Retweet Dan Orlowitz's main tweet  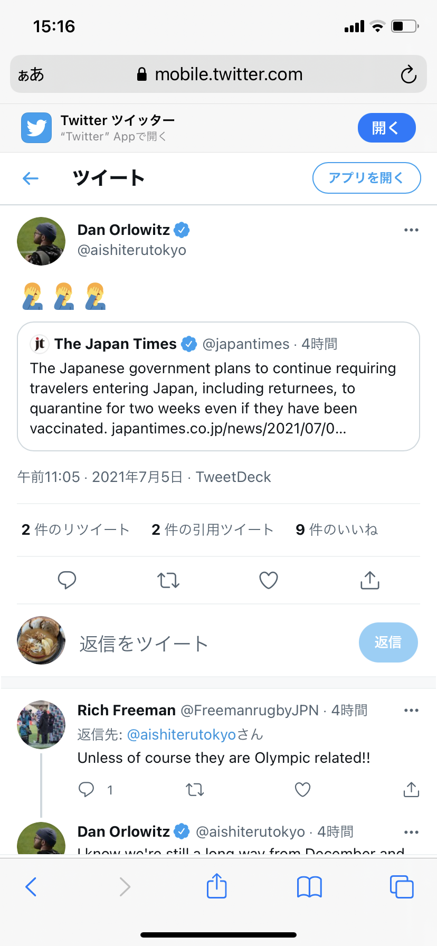point(168,580)
